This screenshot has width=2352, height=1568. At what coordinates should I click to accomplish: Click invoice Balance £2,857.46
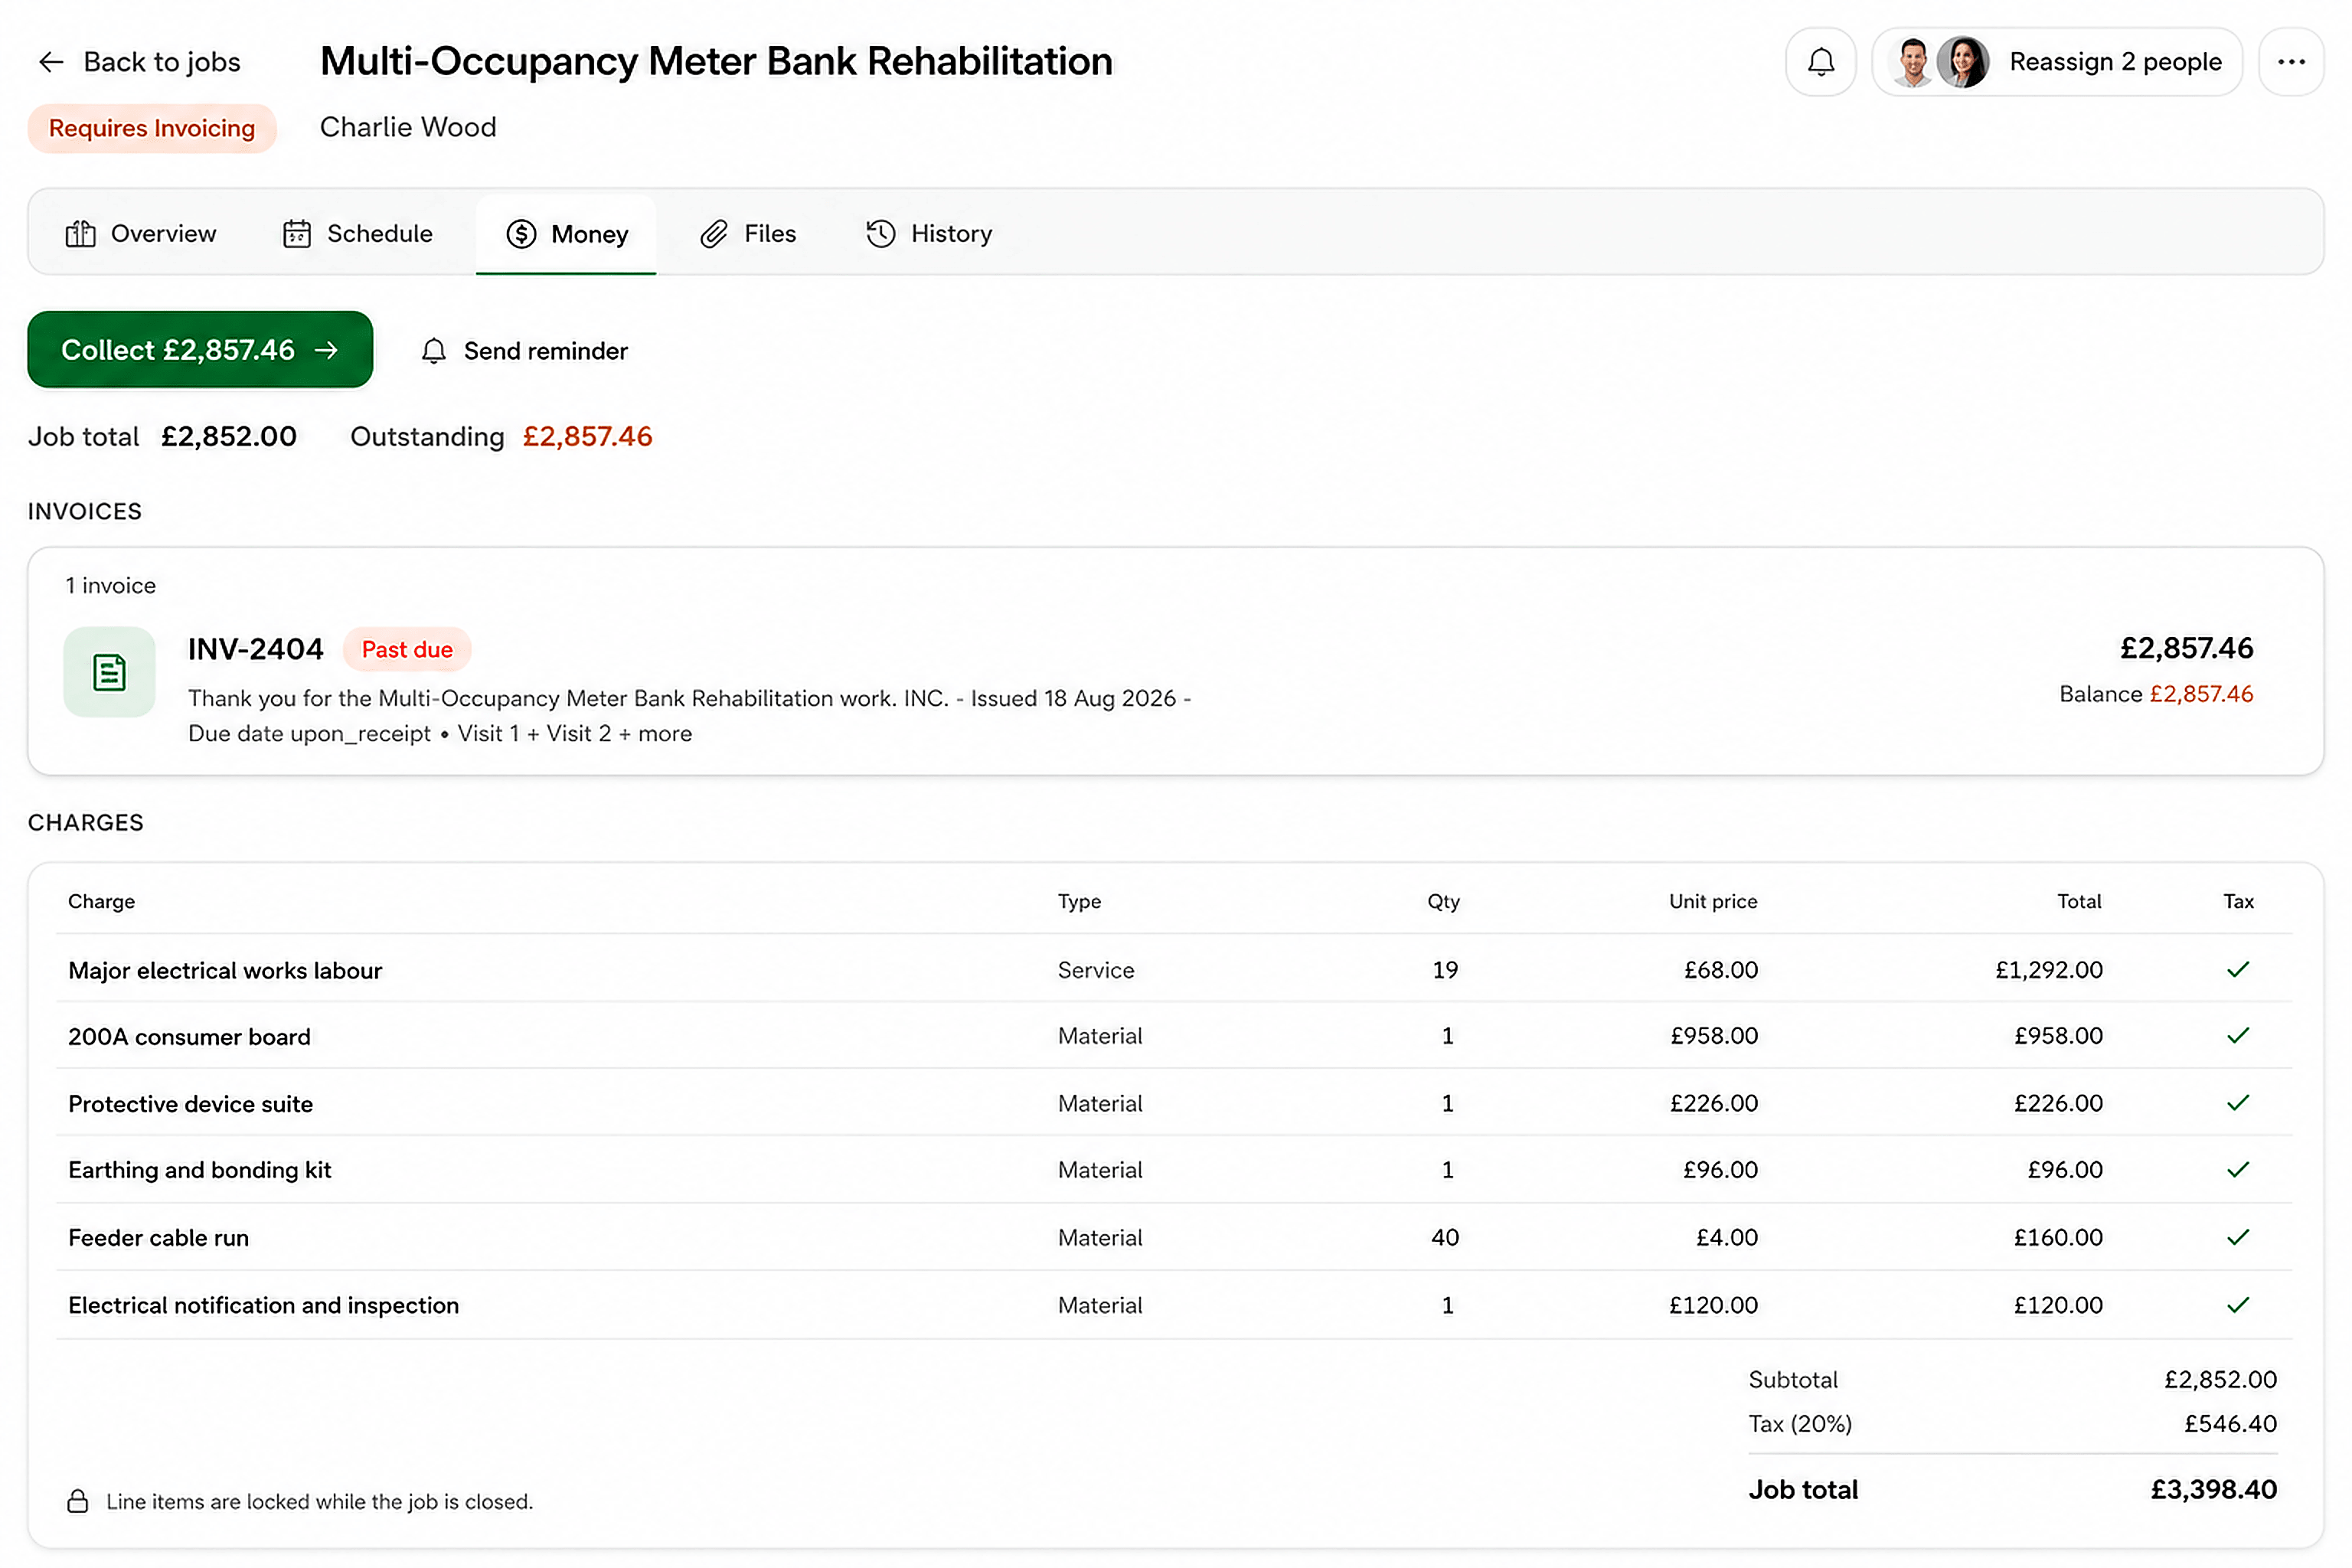pyautogui.click(x=2156, y=694)
